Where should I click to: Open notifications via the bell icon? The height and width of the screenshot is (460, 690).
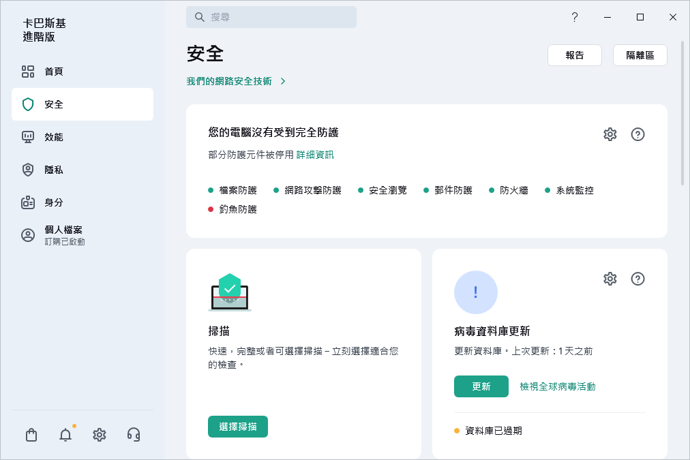65,434
